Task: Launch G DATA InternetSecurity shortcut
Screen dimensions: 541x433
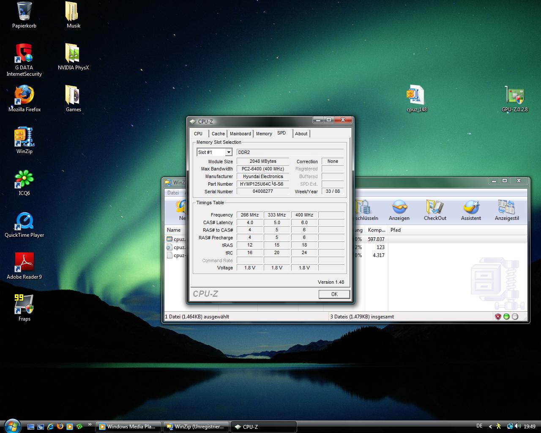Action: tap(24, 53)
